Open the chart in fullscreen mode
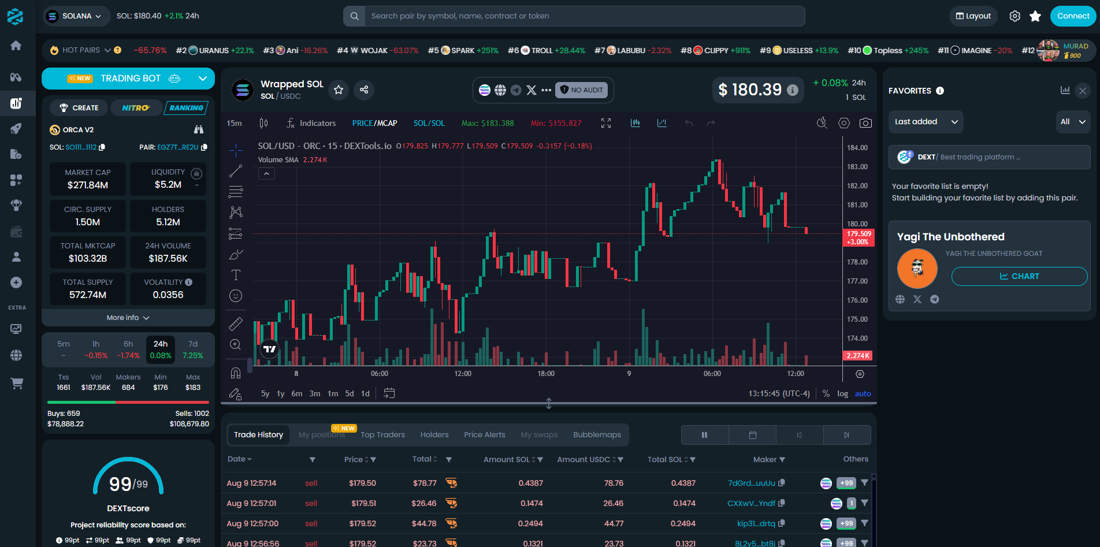This screenshot has height=547, width=1100. pos(605,123)
